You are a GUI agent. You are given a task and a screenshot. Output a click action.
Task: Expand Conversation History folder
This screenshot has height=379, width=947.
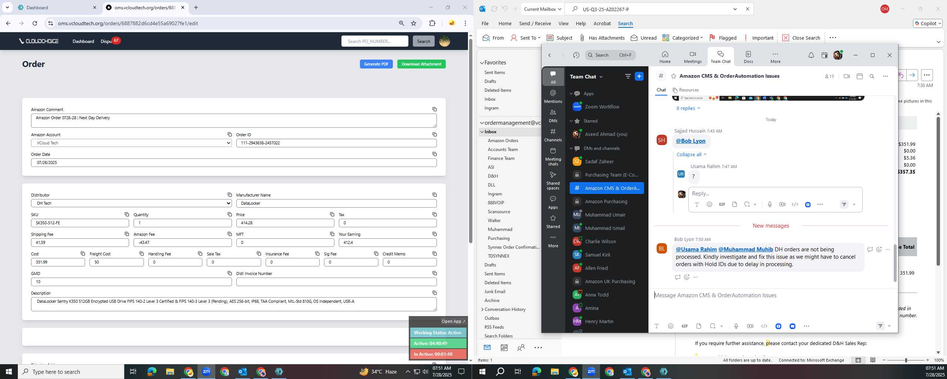click(482, 309)
